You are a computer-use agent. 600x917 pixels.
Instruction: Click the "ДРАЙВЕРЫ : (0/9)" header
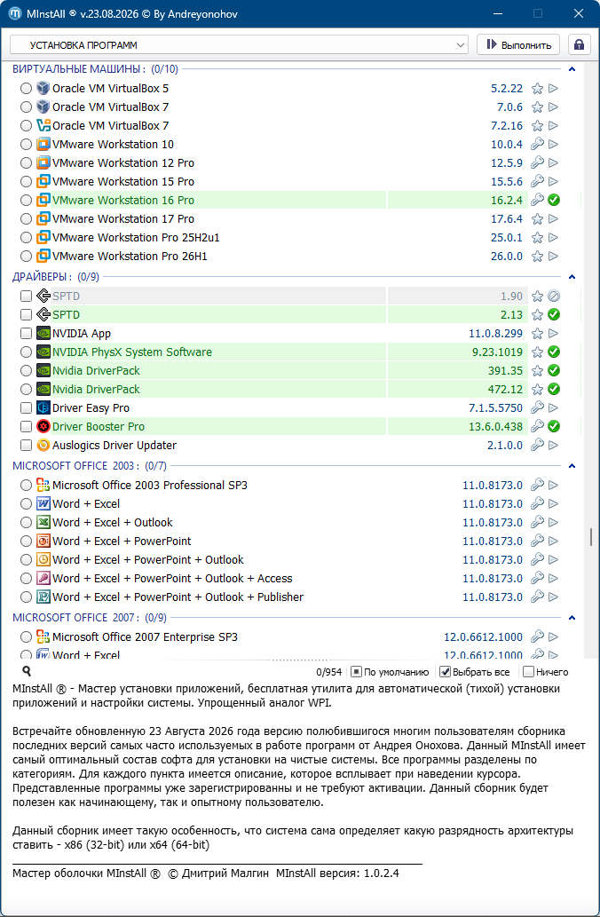pyautogui.click(x=56, y=277)
